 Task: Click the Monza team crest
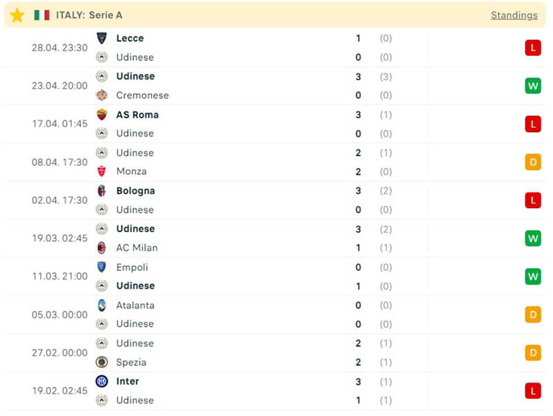click(102, 171)
